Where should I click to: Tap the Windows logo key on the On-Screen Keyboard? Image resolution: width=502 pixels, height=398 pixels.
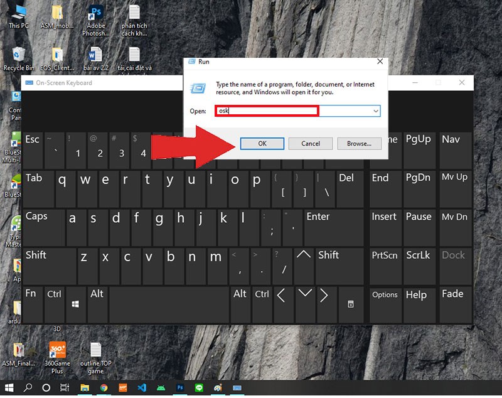75,304
